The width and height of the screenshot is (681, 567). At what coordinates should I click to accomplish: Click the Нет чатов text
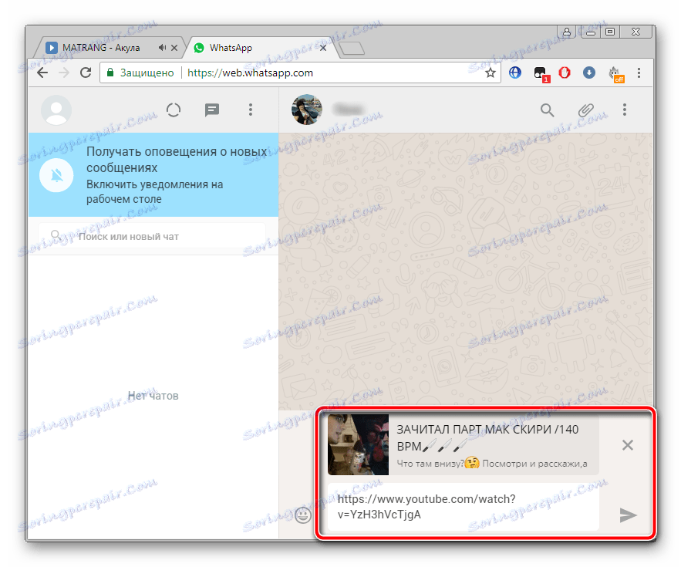coord(153,396)
